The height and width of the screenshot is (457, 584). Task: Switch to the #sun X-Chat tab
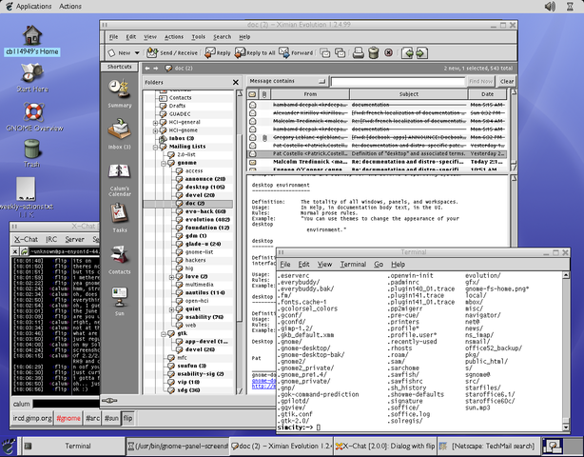point(111,418)
